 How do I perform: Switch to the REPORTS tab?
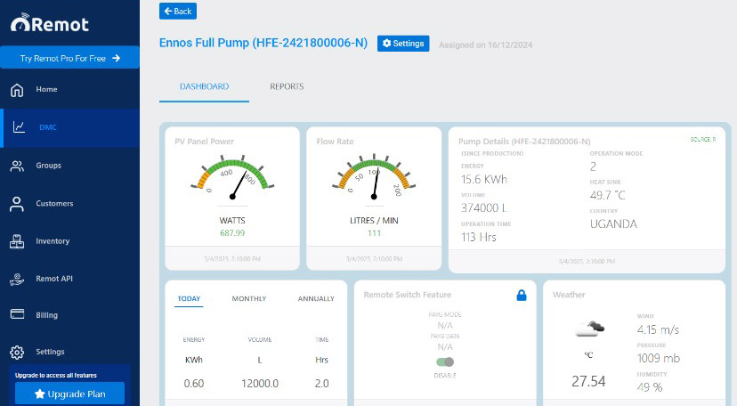tap(287, 86)
